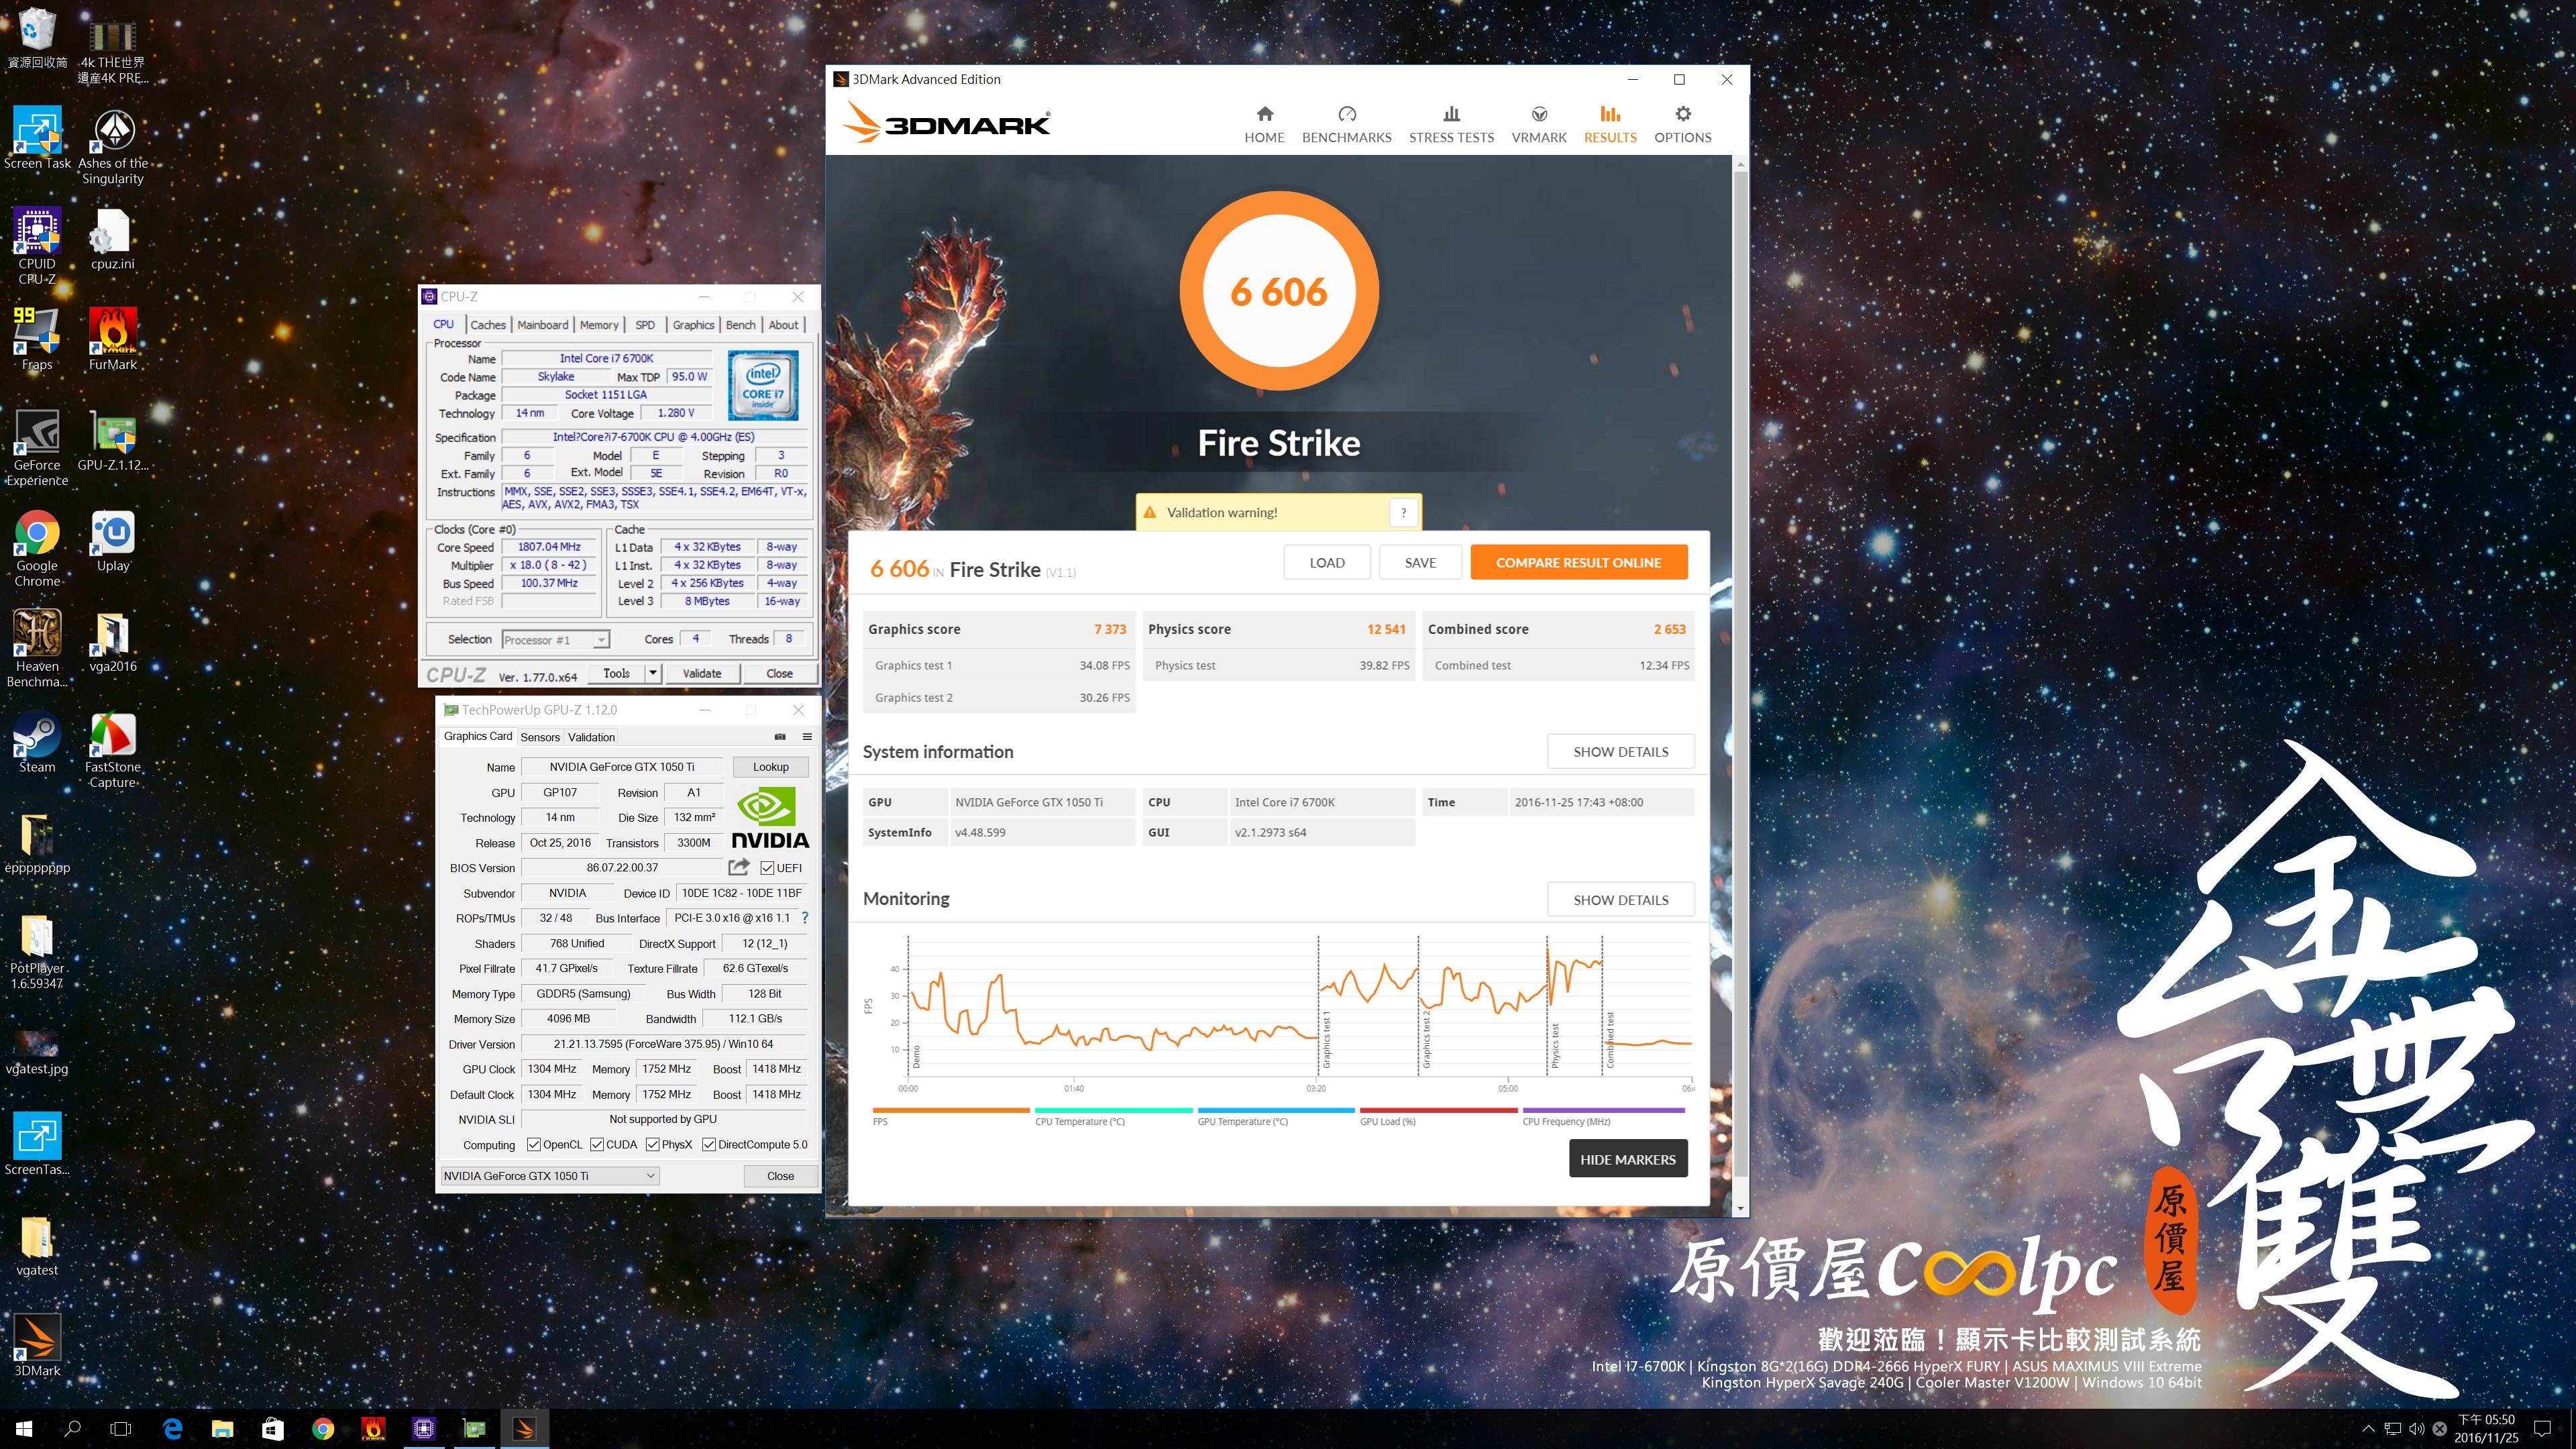Image resolution: width=2576 pixels, height=1449 pixels.
Task: Launch Fraps from the desktop
Action: click(x=37, y=339)
